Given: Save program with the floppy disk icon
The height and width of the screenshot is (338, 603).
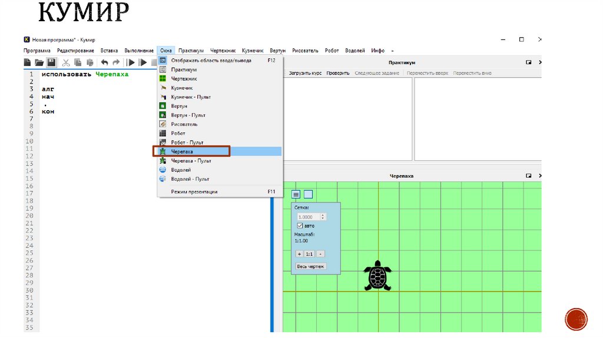Looking at the screenshot, I should (51, 62).
